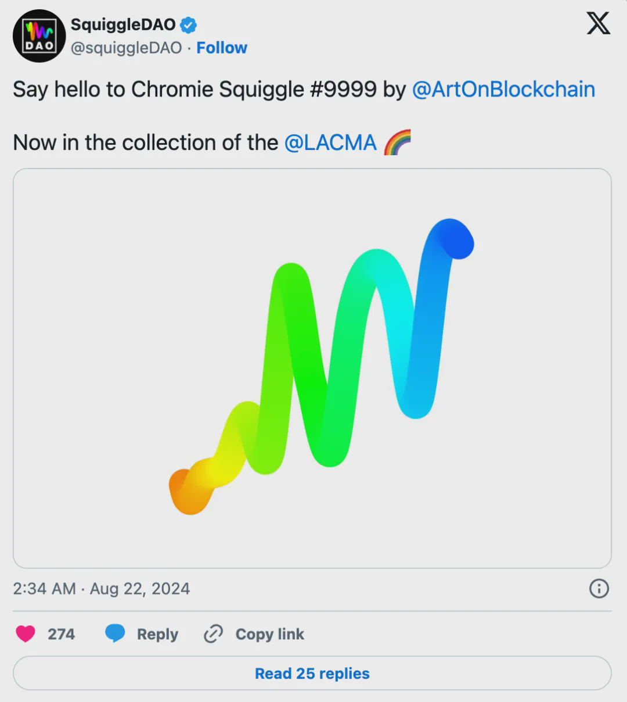The width and height of the screenshot is (627, 702).
Task: Open the @ArtOnBlockchain mention
Action: (503, 89)
